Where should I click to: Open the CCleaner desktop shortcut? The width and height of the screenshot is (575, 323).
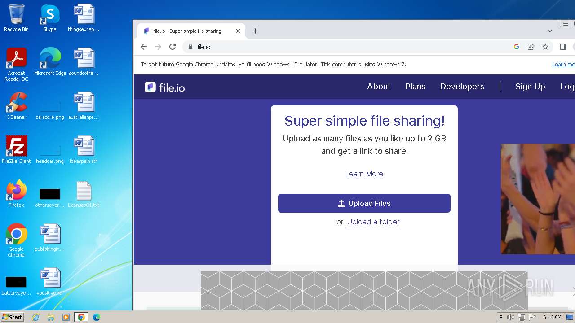16,106
